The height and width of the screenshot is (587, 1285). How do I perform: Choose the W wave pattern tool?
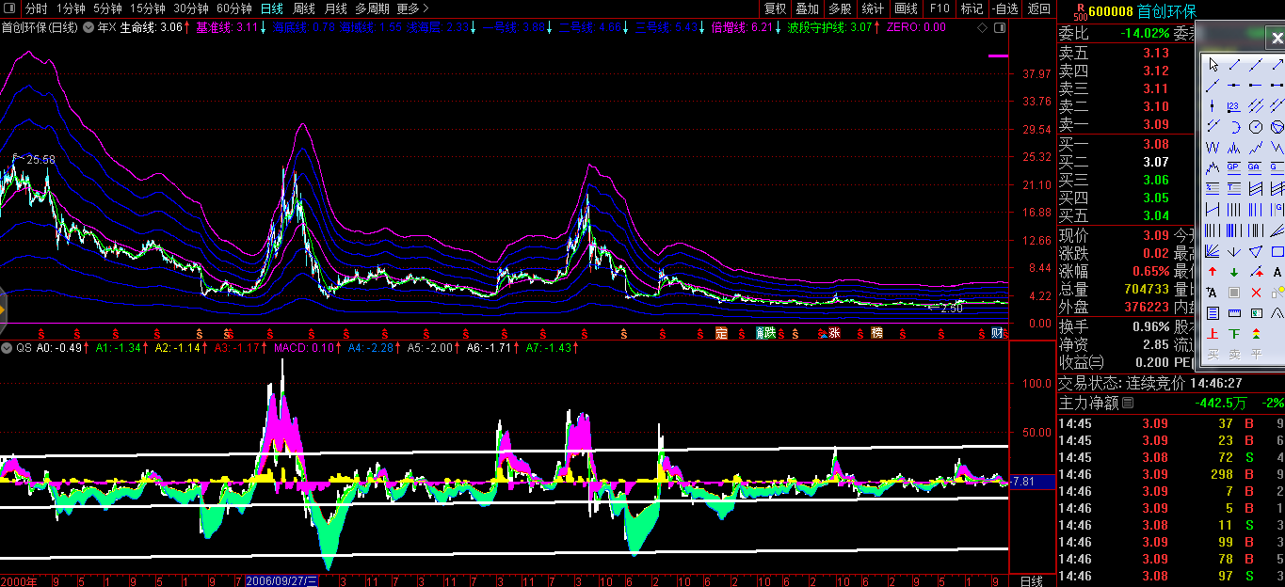pos(1213,147)
